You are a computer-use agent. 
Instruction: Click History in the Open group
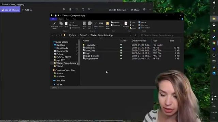[133, 28]
